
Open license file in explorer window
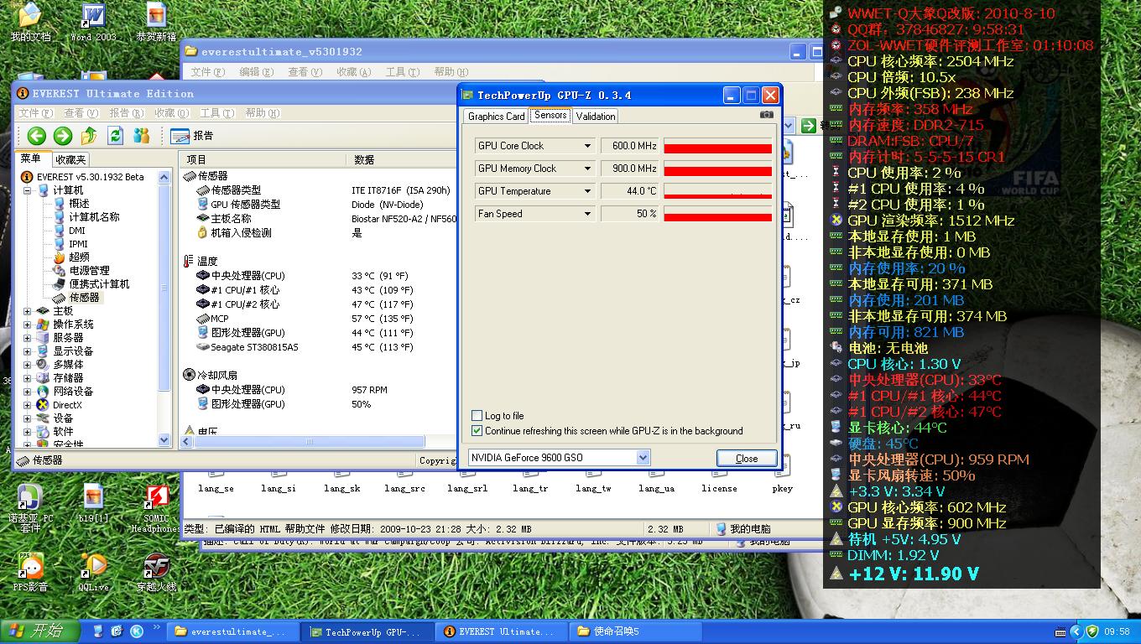click(x=719, y=488)
